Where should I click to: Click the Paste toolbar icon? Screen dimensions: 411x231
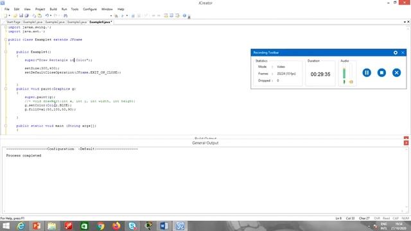pos(40,15)
